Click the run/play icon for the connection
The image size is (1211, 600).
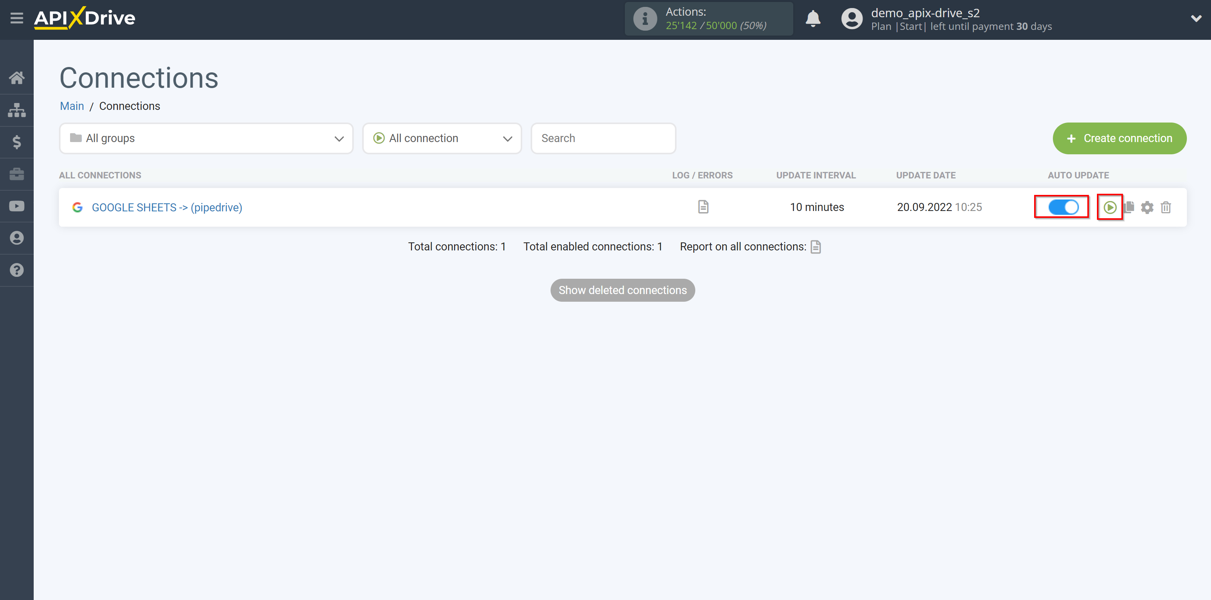click(1109, 207)
